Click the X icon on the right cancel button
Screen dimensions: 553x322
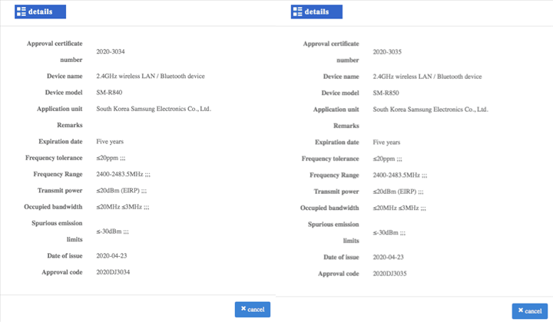click(521, 310)
